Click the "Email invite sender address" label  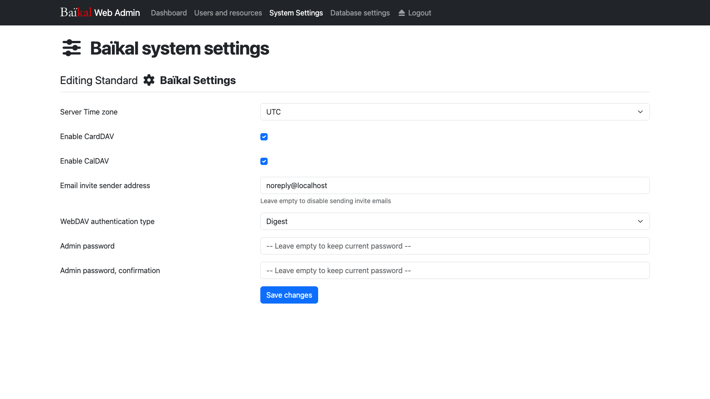coord(105,185)
